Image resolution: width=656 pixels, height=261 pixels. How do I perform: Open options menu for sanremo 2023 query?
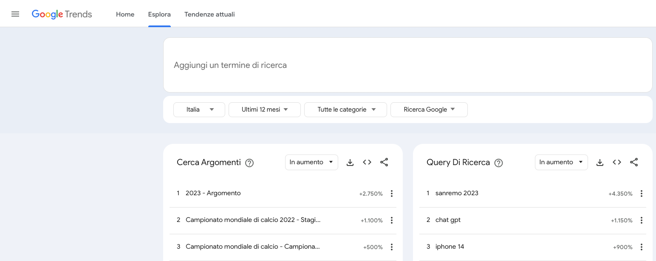click(642, 194)
